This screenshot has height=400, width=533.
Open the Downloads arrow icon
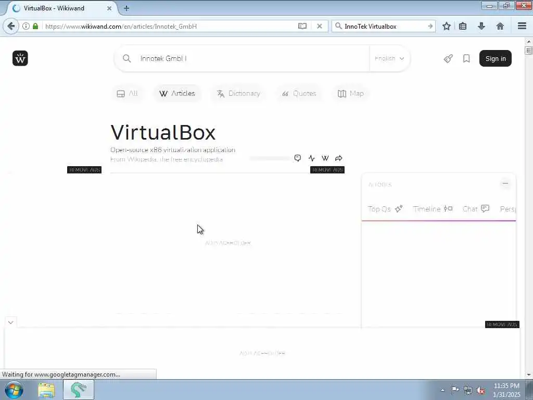coord(481,26)
